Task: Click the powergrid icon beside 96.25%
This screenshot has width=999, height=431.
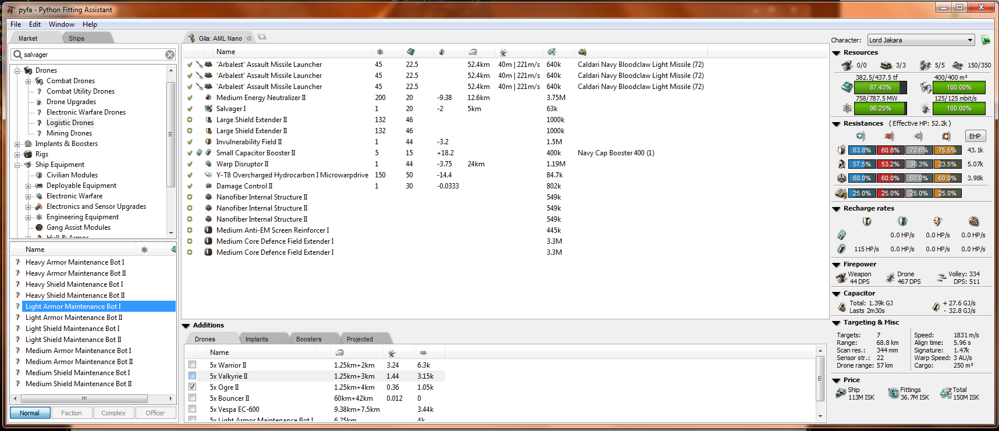Action: click(847, 108)
